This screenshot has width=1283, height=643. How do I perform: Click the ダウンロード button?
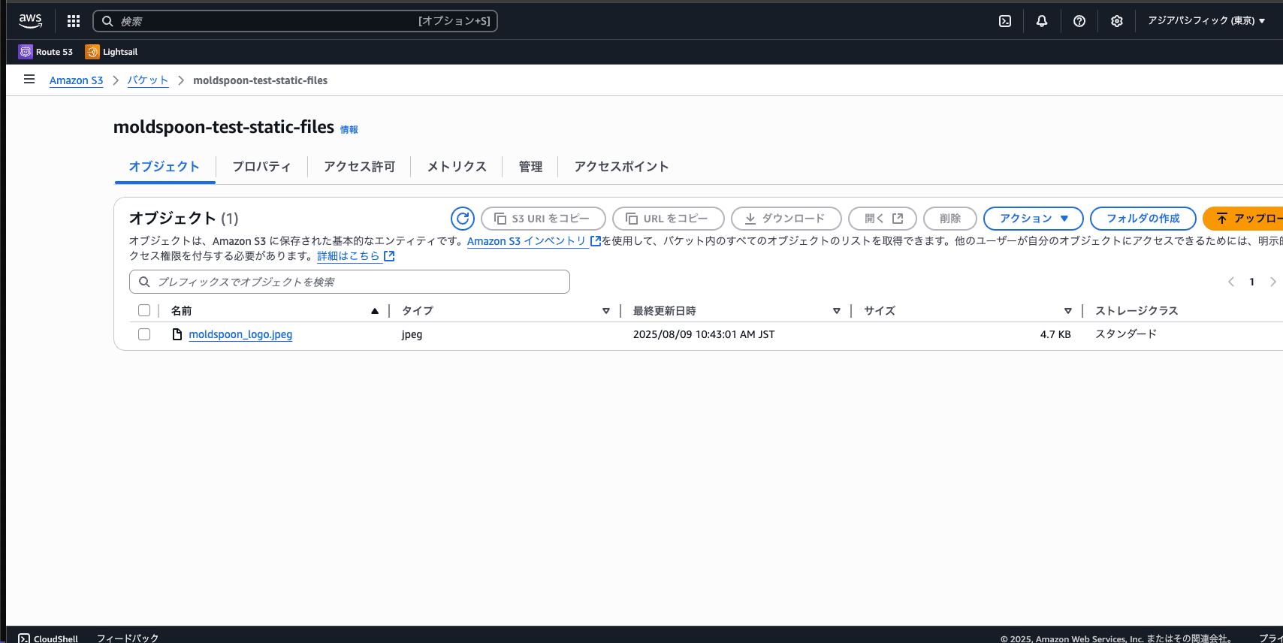coord(786,219)
